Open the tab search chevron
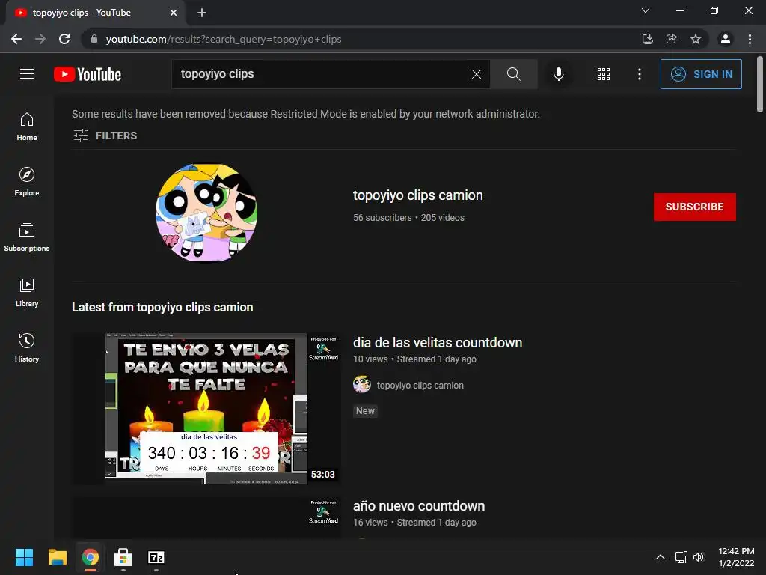766x575 pixels. point(646,10)
